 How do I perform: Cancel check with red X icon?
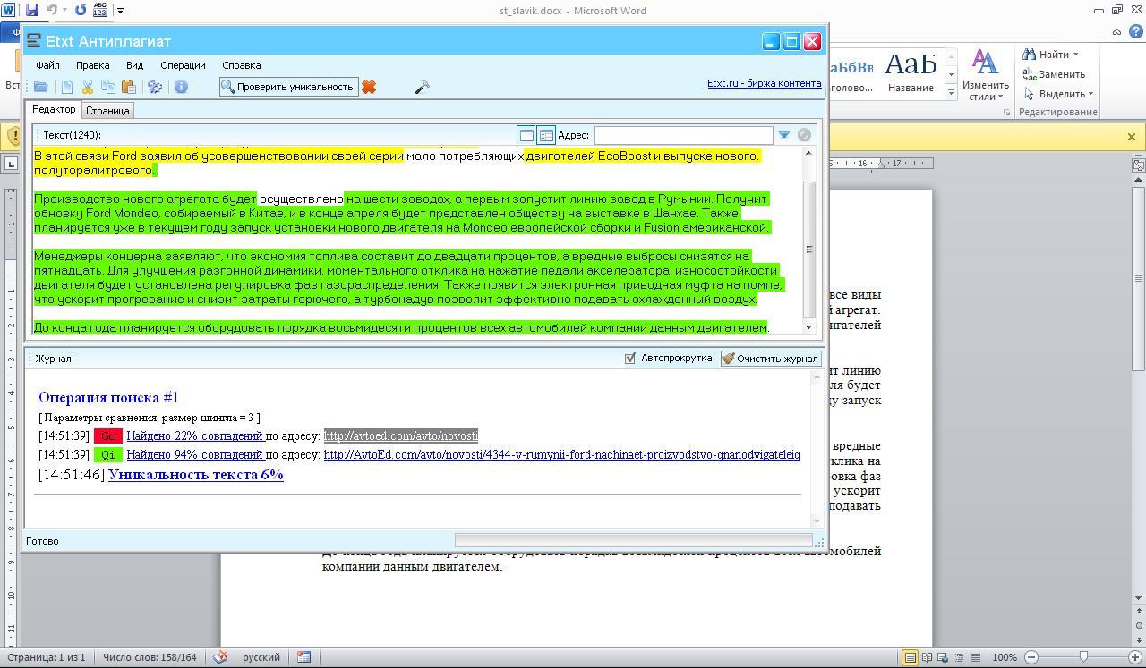(x=369, y=87)
